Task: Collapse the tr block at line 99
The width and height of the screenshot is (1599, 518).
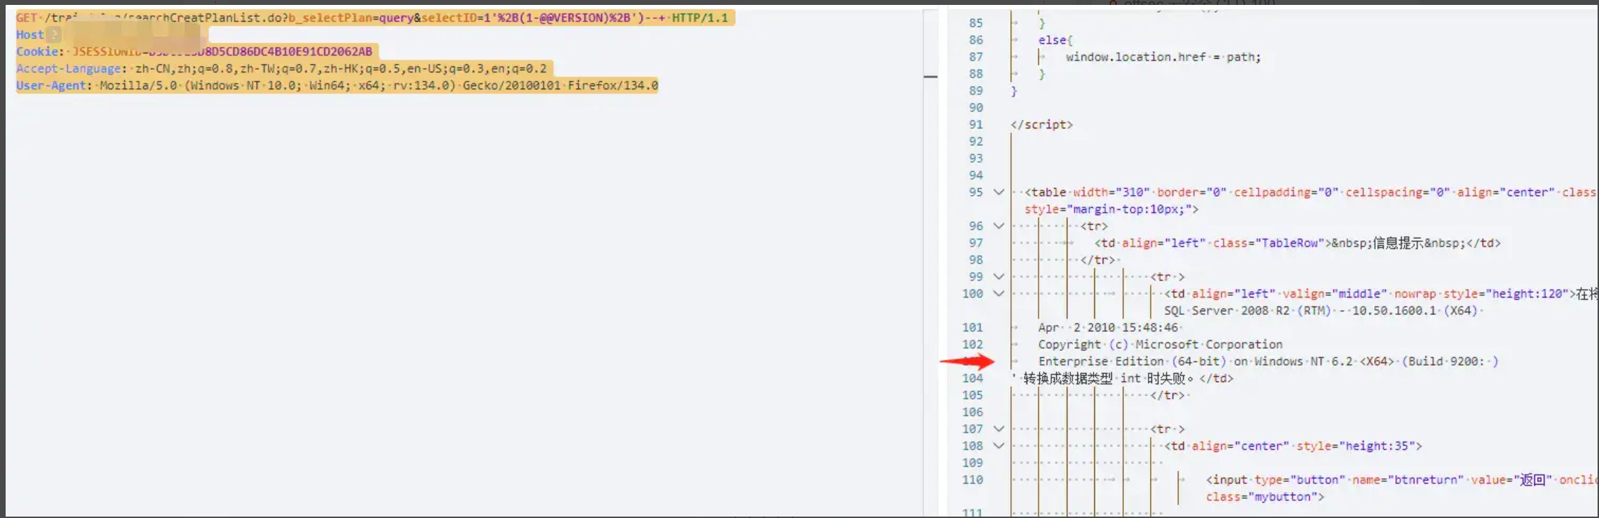Action: point(998,276)
